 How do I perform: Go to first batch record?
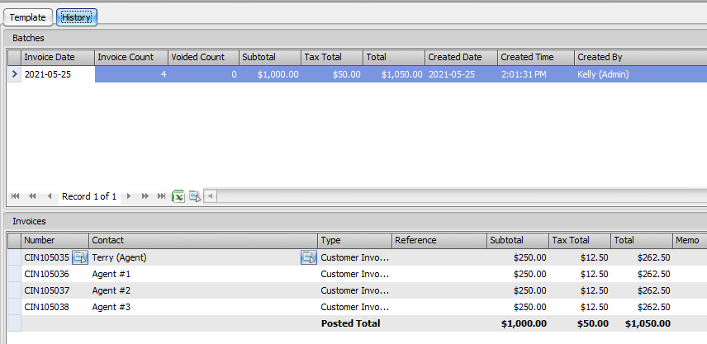coord(16,196)
